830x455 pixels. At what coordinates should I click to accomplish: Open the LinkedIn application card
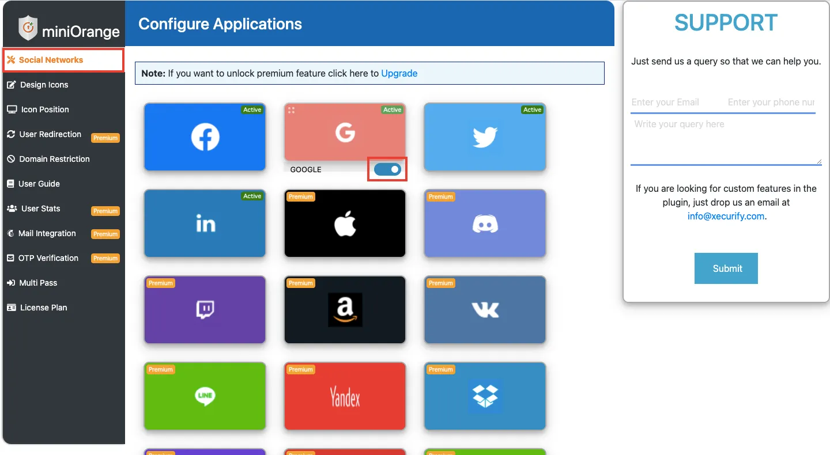(205, 223)
